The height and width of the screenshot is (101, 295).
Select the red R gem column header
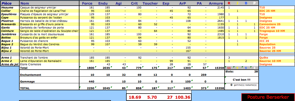coord(229,3)
